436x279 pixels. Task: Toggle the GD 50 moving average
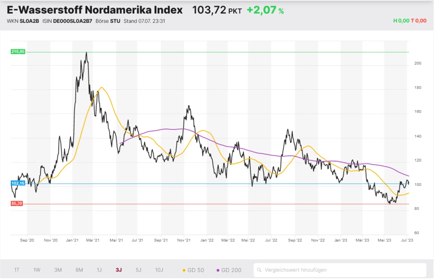[x=193, y=270]
